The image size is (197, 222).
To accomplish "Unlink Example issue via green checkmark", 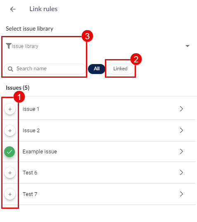I will click(9, 152).
